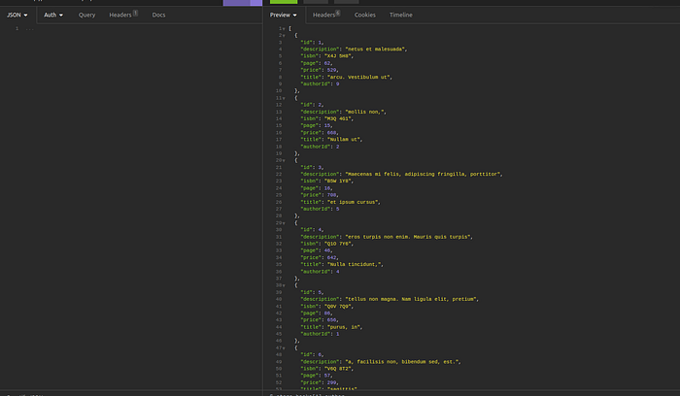Click the badge on the request Headers tab
Image resolution: width=680 pixels, height=396 pixels.
(x=135, y=13)
